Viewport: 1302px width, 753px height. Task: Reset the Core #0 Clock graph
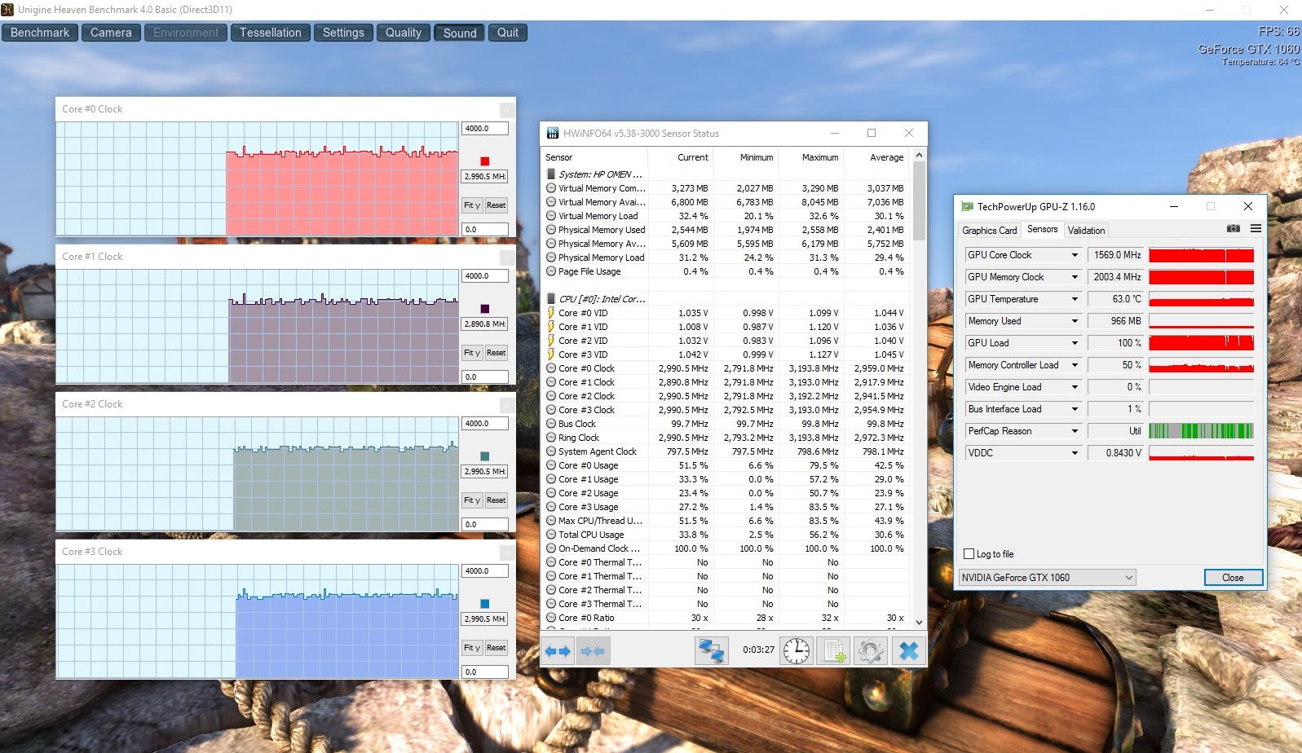pos(497,205)
